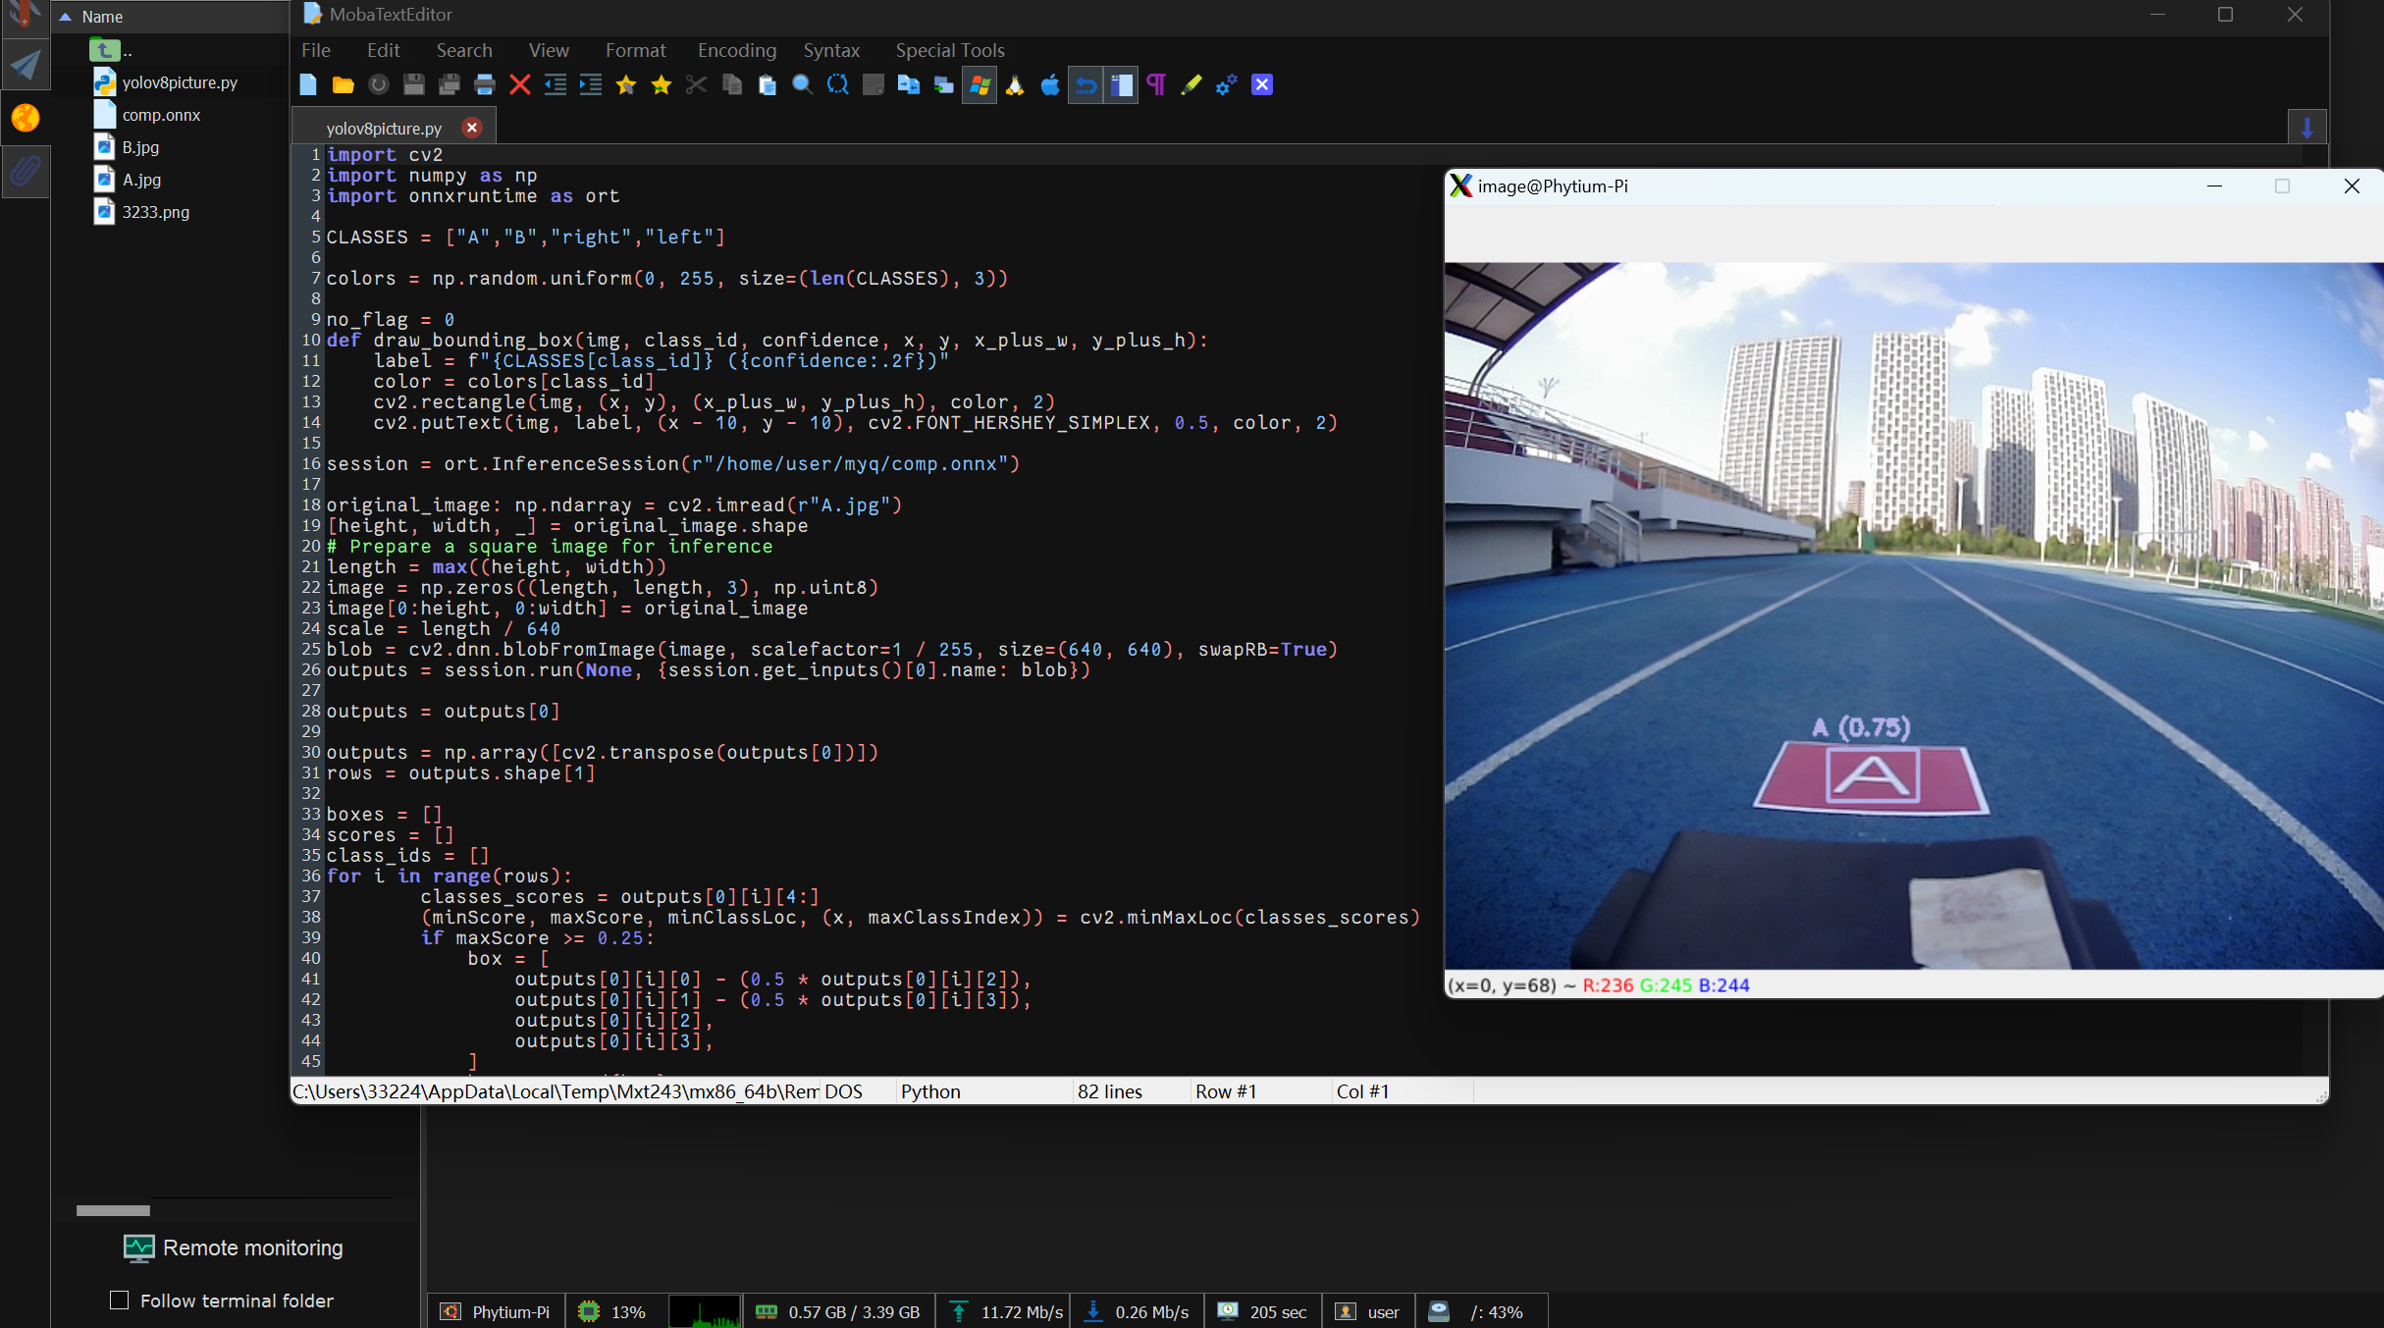This screenshot has width=2384, height=1328.
Task: Open the Encoding menu
Action: (x=736, y=50)
